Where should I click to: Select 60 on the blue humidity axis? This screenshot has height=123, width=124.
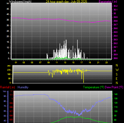[5, 111]
